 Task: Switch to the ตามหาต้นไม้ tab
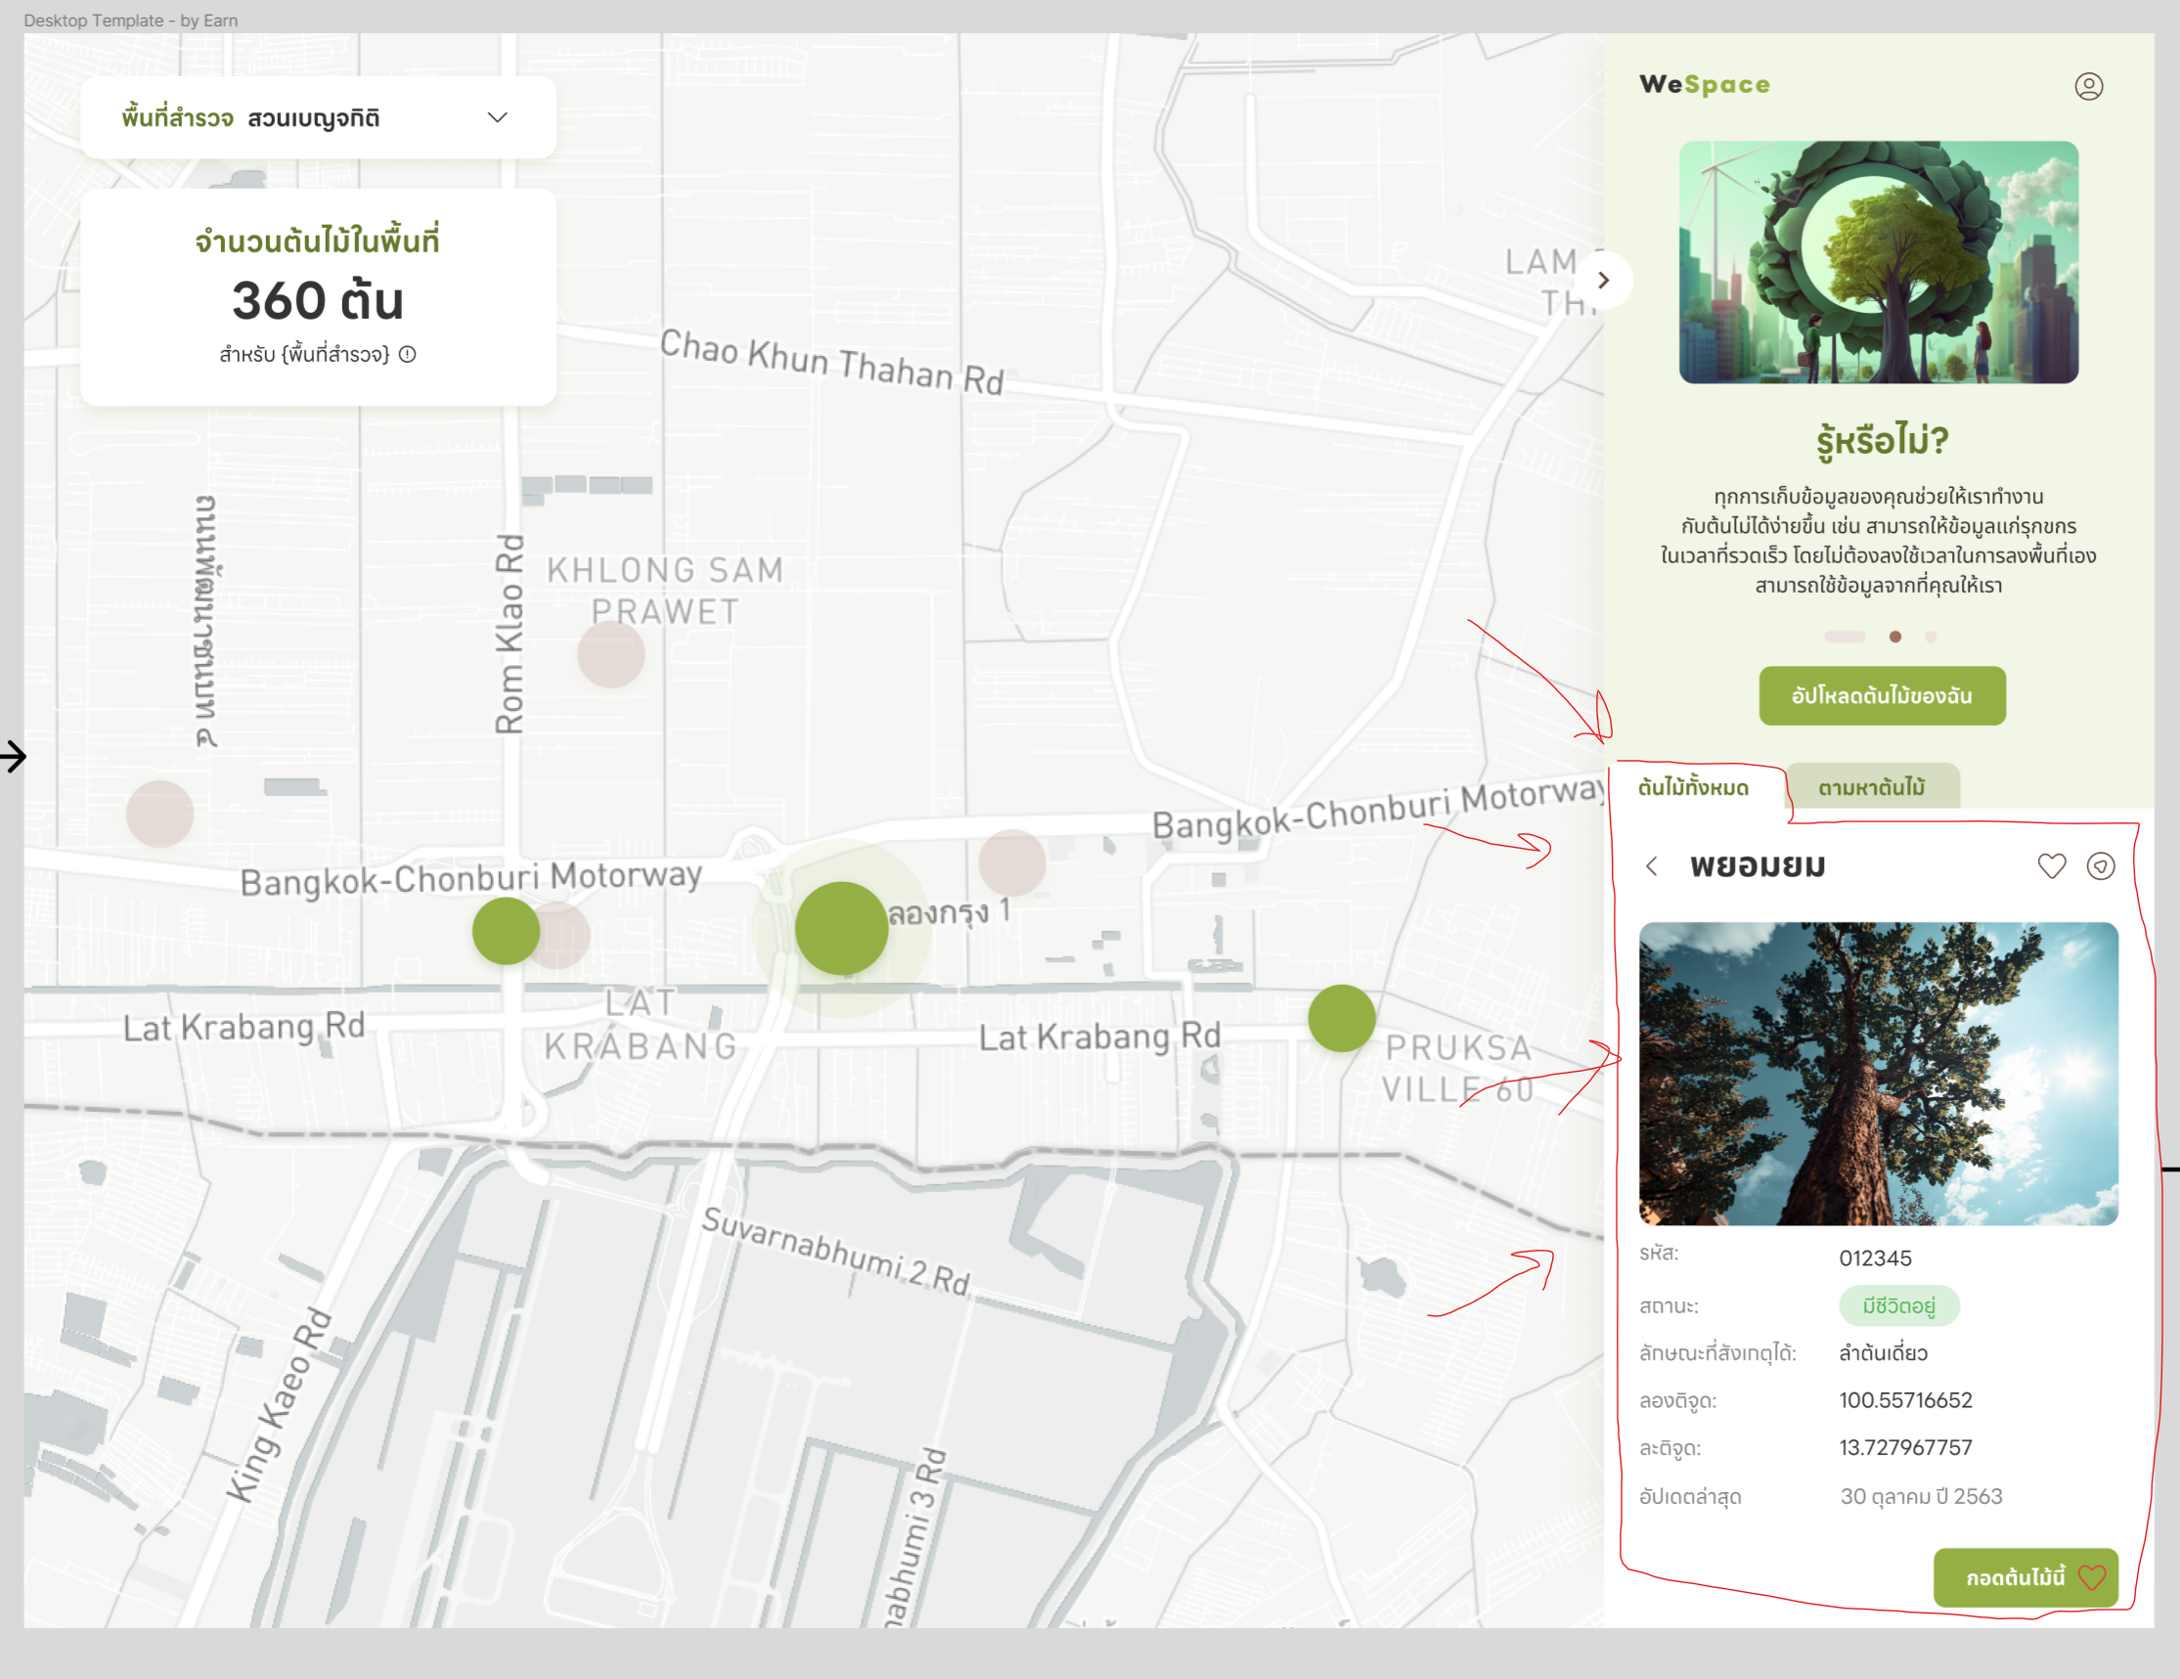[x=1873, y=786]
